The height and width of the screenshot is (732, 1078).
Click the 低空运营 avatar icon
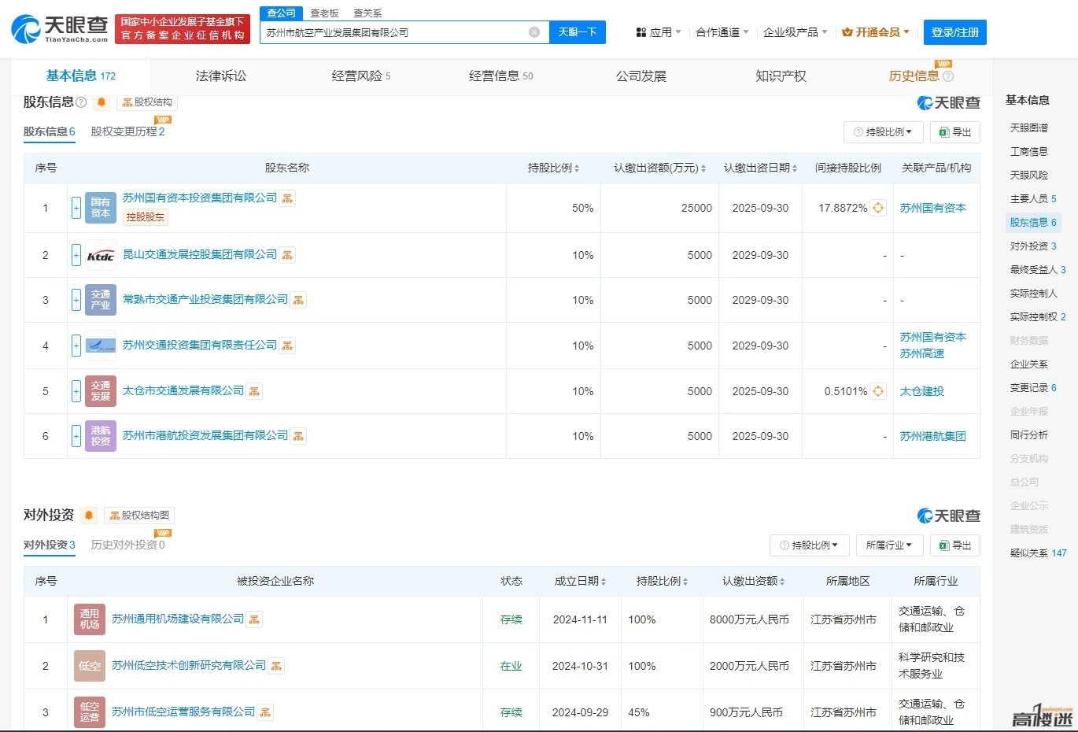click(x=90, y=712)
